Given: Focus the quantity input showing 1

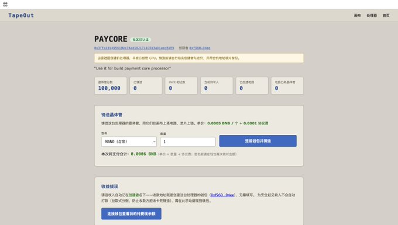Looking at the screenshot, I should pos(188,141).
